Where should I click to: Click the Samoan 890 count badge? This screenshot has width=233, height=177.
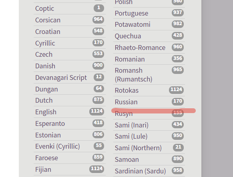[x=178, y=159]
